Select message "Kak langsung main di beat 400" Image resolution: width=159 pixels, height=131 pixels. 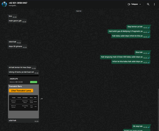[125, 57]
